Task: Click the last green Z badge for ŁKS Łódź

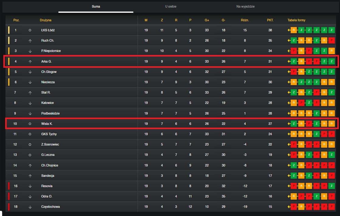Action: [331, 30]
